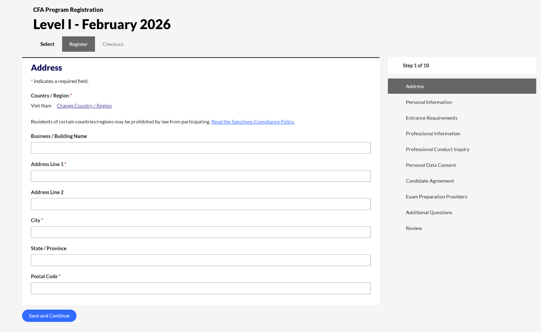Select Professional Conduct Inquiry step
The height and width of the screenshot is (332, 541).
[438, 149]
